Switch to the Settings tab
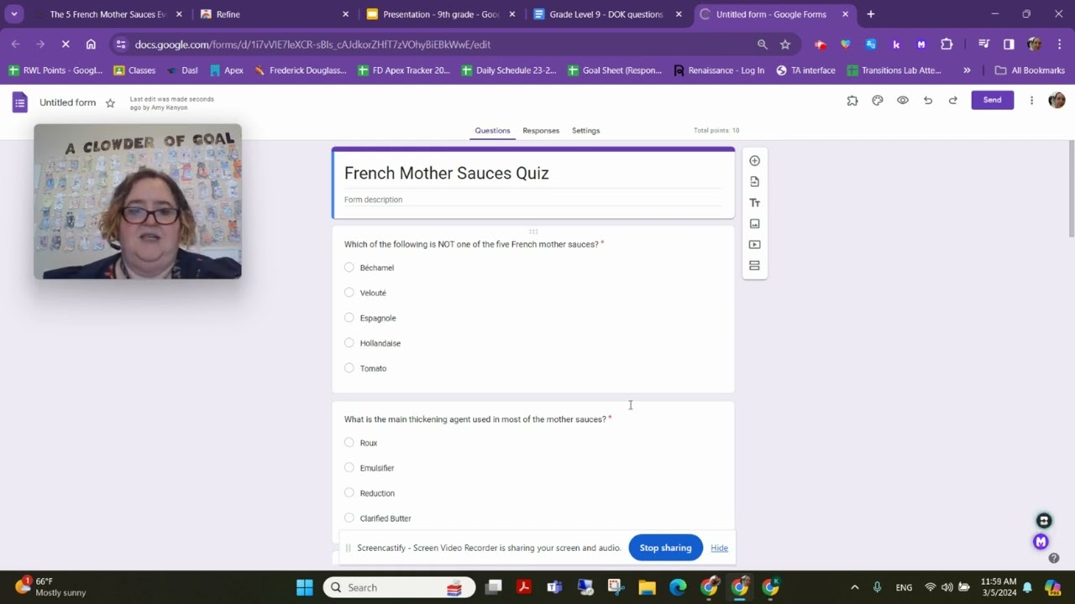Screen dimensions: 1075x604 click(585, 131)
